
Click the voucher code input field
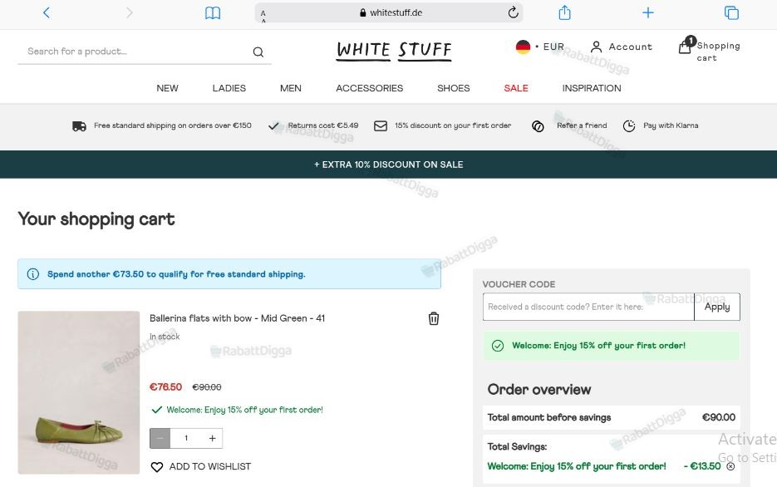click(x=588, y=307)
